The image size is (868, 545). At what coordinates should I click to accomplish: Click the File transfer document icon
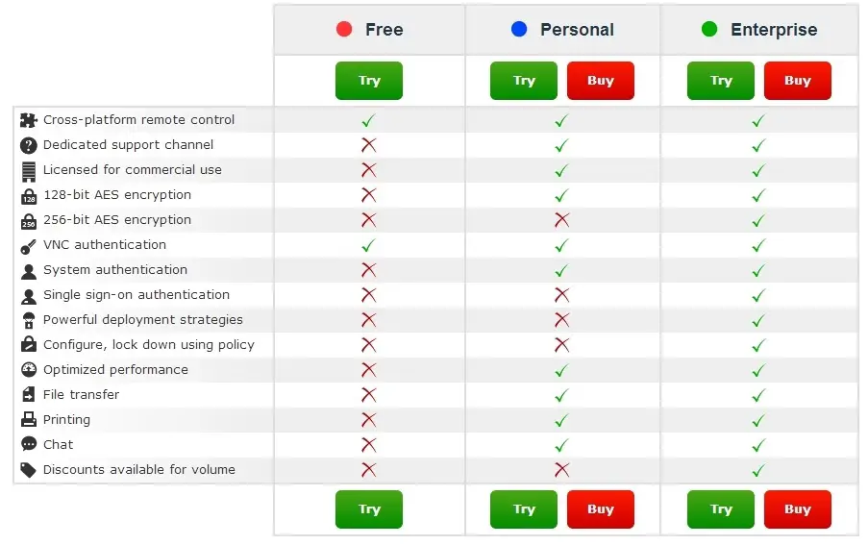pos(28,395)
